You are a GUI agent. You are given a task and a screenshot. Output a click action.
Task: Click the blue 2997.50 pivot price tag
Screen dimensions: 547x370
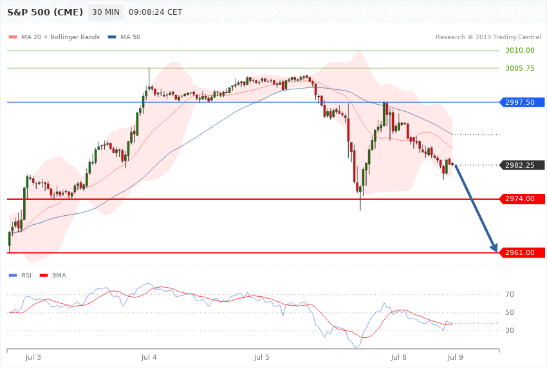[523, 102]
